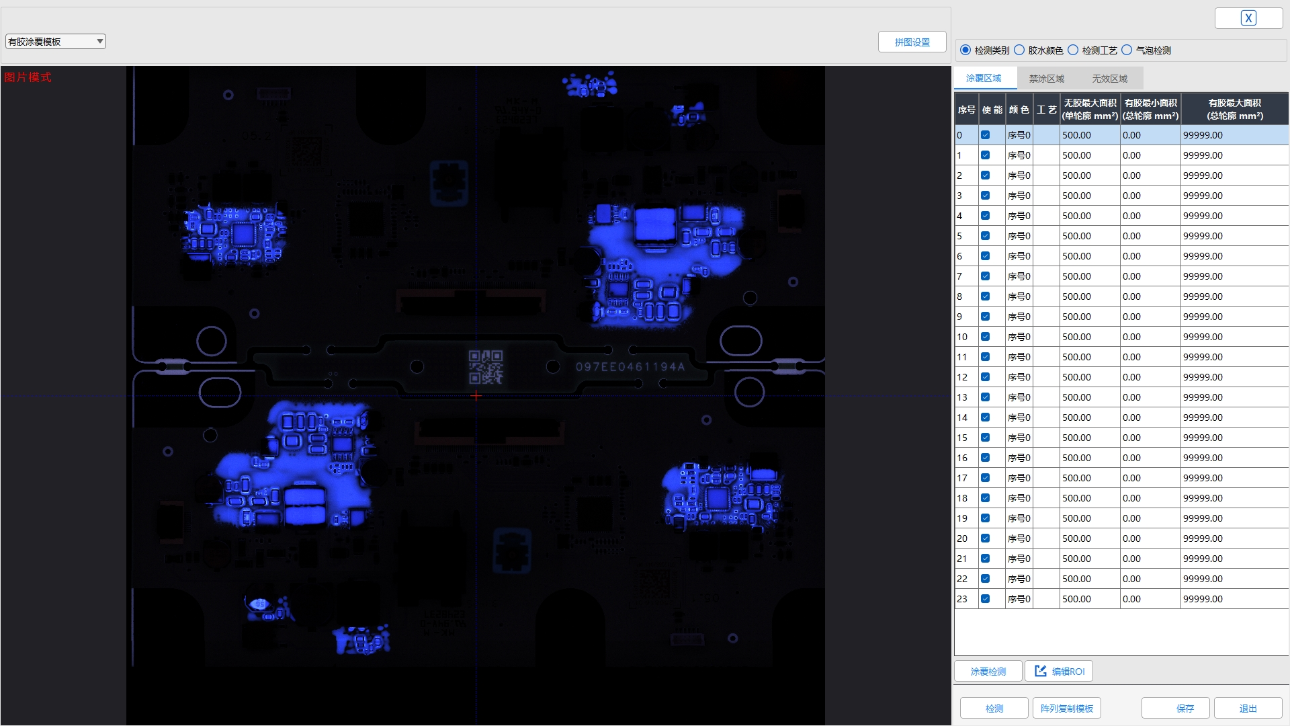Click the QR code on the board image
The width and height of the screenshot is (1290, 726).
pyautogui.click(x=486, y=367)
